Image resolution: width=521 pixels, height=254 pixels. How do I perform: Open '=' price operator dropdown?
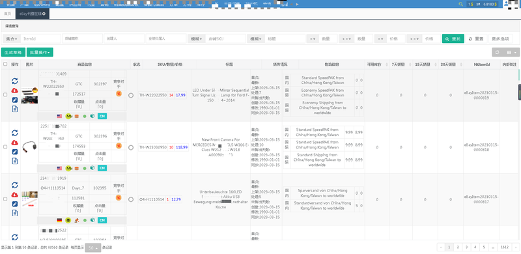(381, 38)
